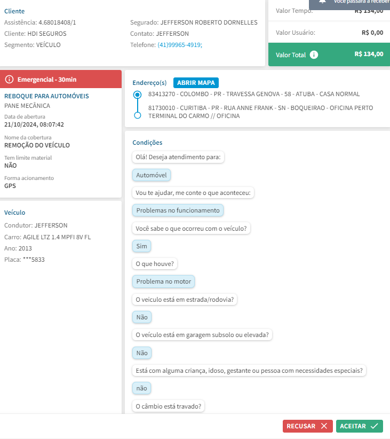Click the "Sim" answer bubble
The width and height of the screenshot is (390, 439).
point(141,246)
